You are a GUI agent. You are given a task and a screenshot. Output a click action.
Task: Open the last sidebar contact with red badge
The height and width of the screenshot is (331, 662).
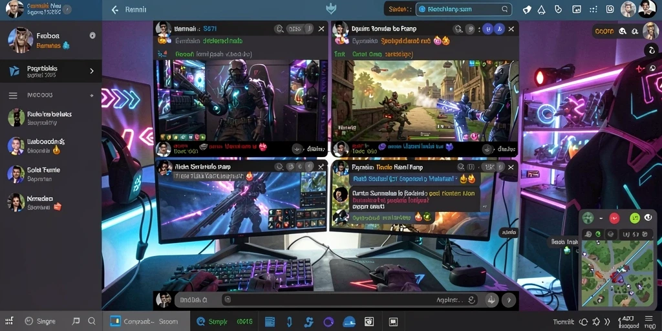coord(50,202)
